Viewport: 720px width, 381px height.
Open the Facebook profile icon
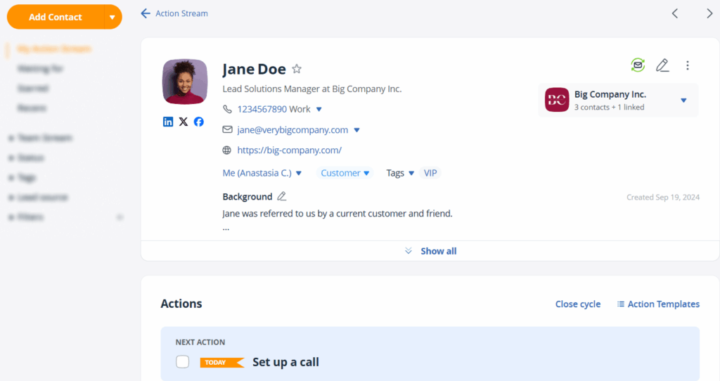(x=199, y=122)
